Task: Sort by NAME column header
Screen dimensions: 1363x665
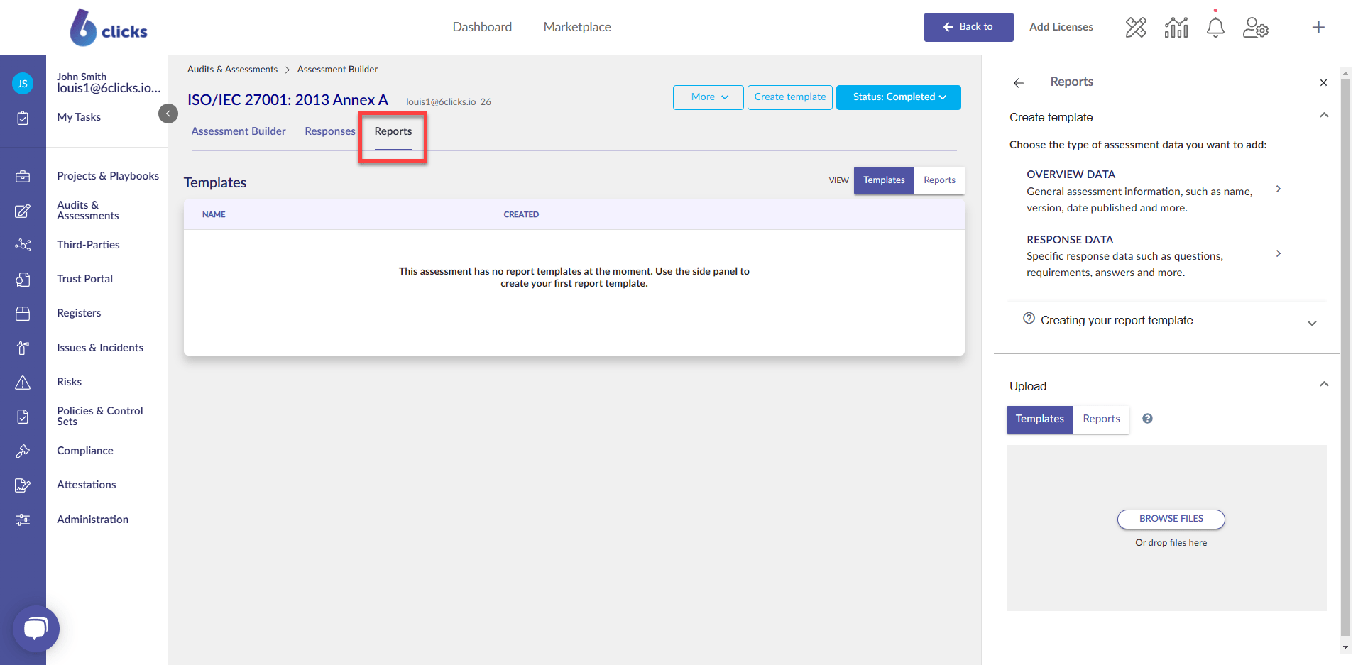Action: click(x=214, y=214)
